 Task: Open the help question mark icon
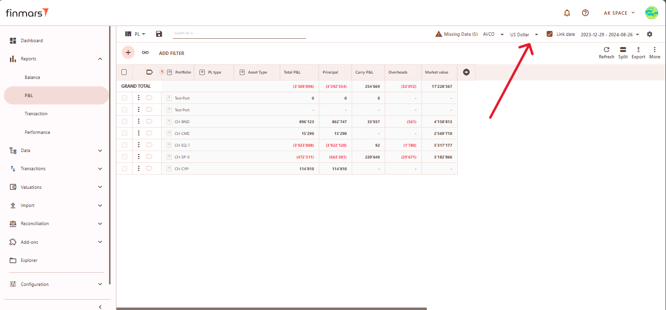coord(585,13)
